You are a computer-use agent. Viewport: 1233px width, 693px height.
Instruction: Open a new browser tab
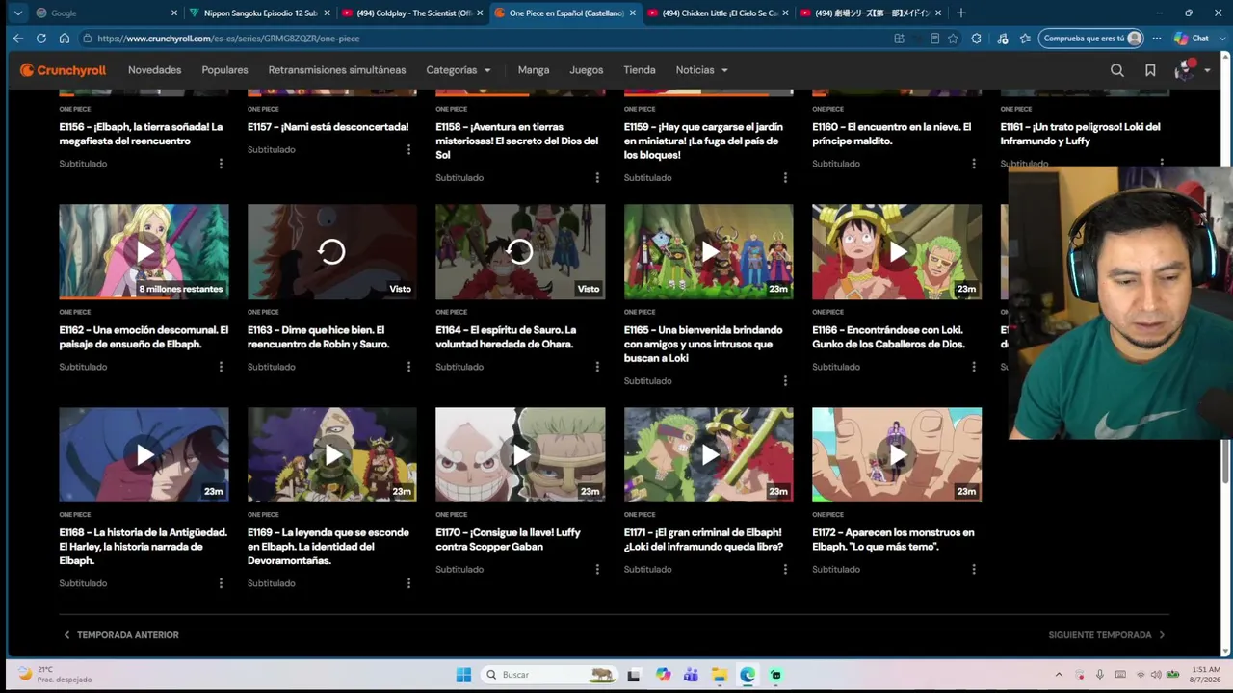click(x=960, y=13)
